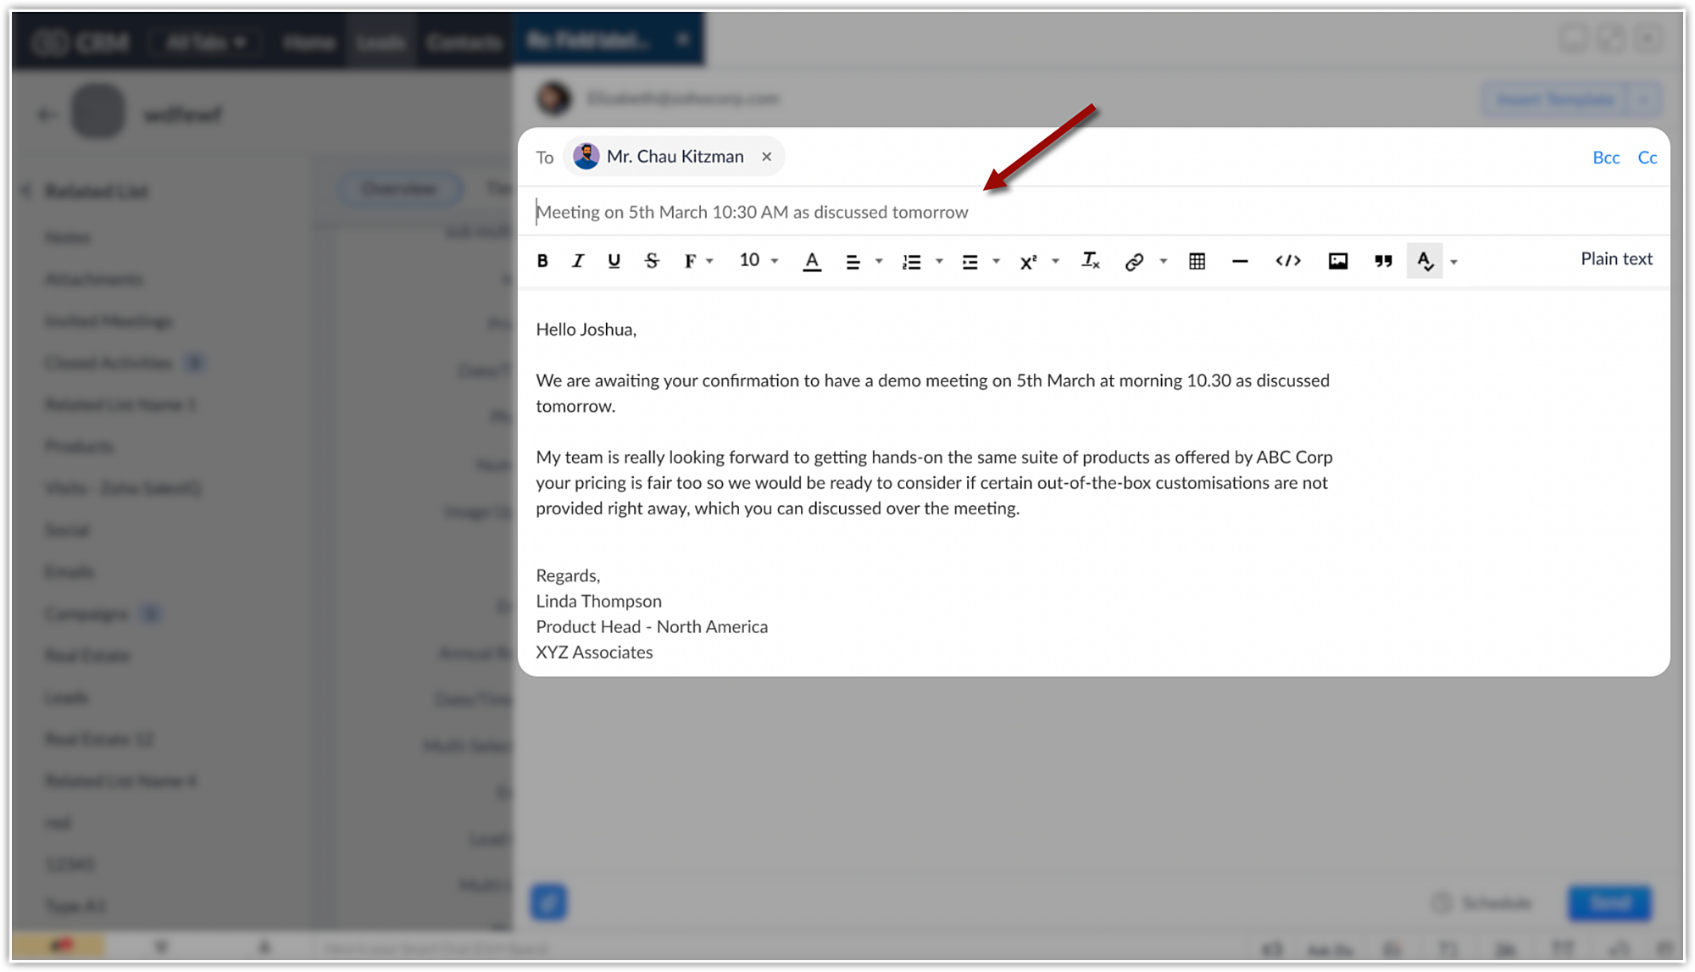Insert a table into email
The image size is (1695, 972).
point(1197,261)
